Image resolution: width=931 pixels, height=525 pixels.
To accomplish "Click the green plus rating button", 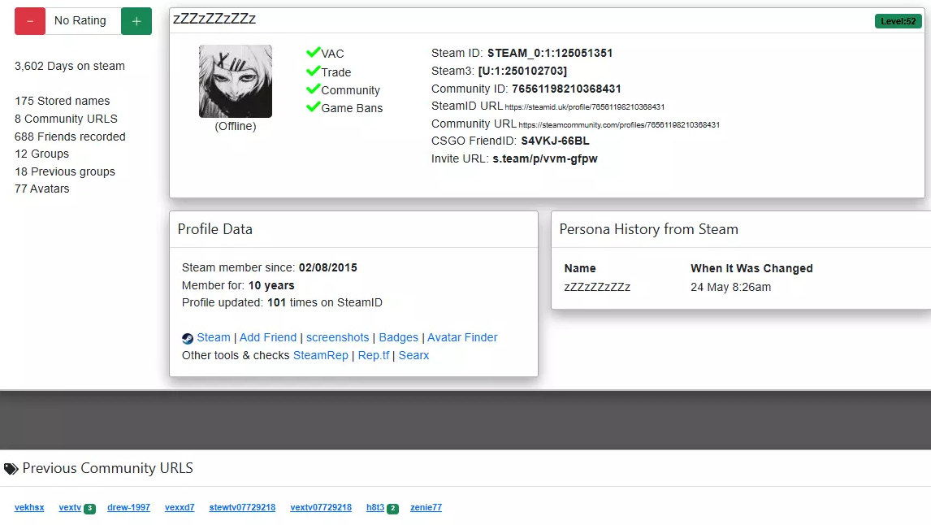I will pos(136,21).
